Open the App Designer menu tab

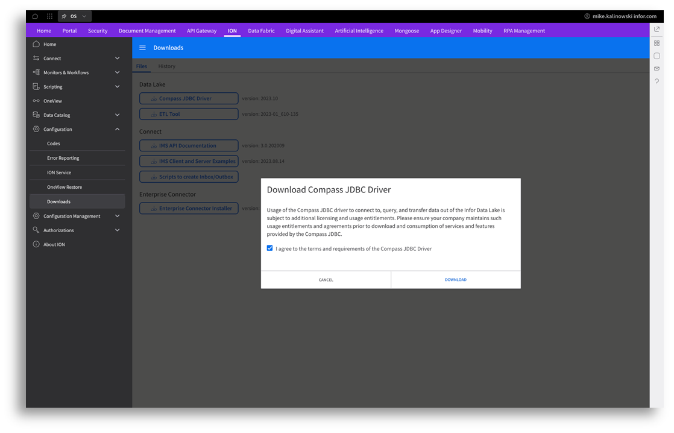(446, 31)
